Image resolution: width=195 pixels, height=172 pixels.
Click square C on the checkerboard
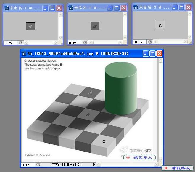click(104, 141)
